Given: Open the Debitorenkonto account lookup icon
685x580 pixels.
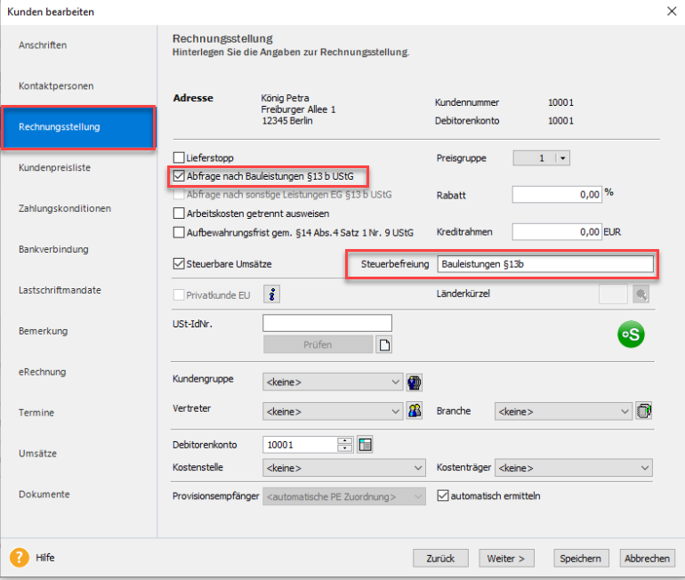Looking at the screenshot, I should click(365, 445).
